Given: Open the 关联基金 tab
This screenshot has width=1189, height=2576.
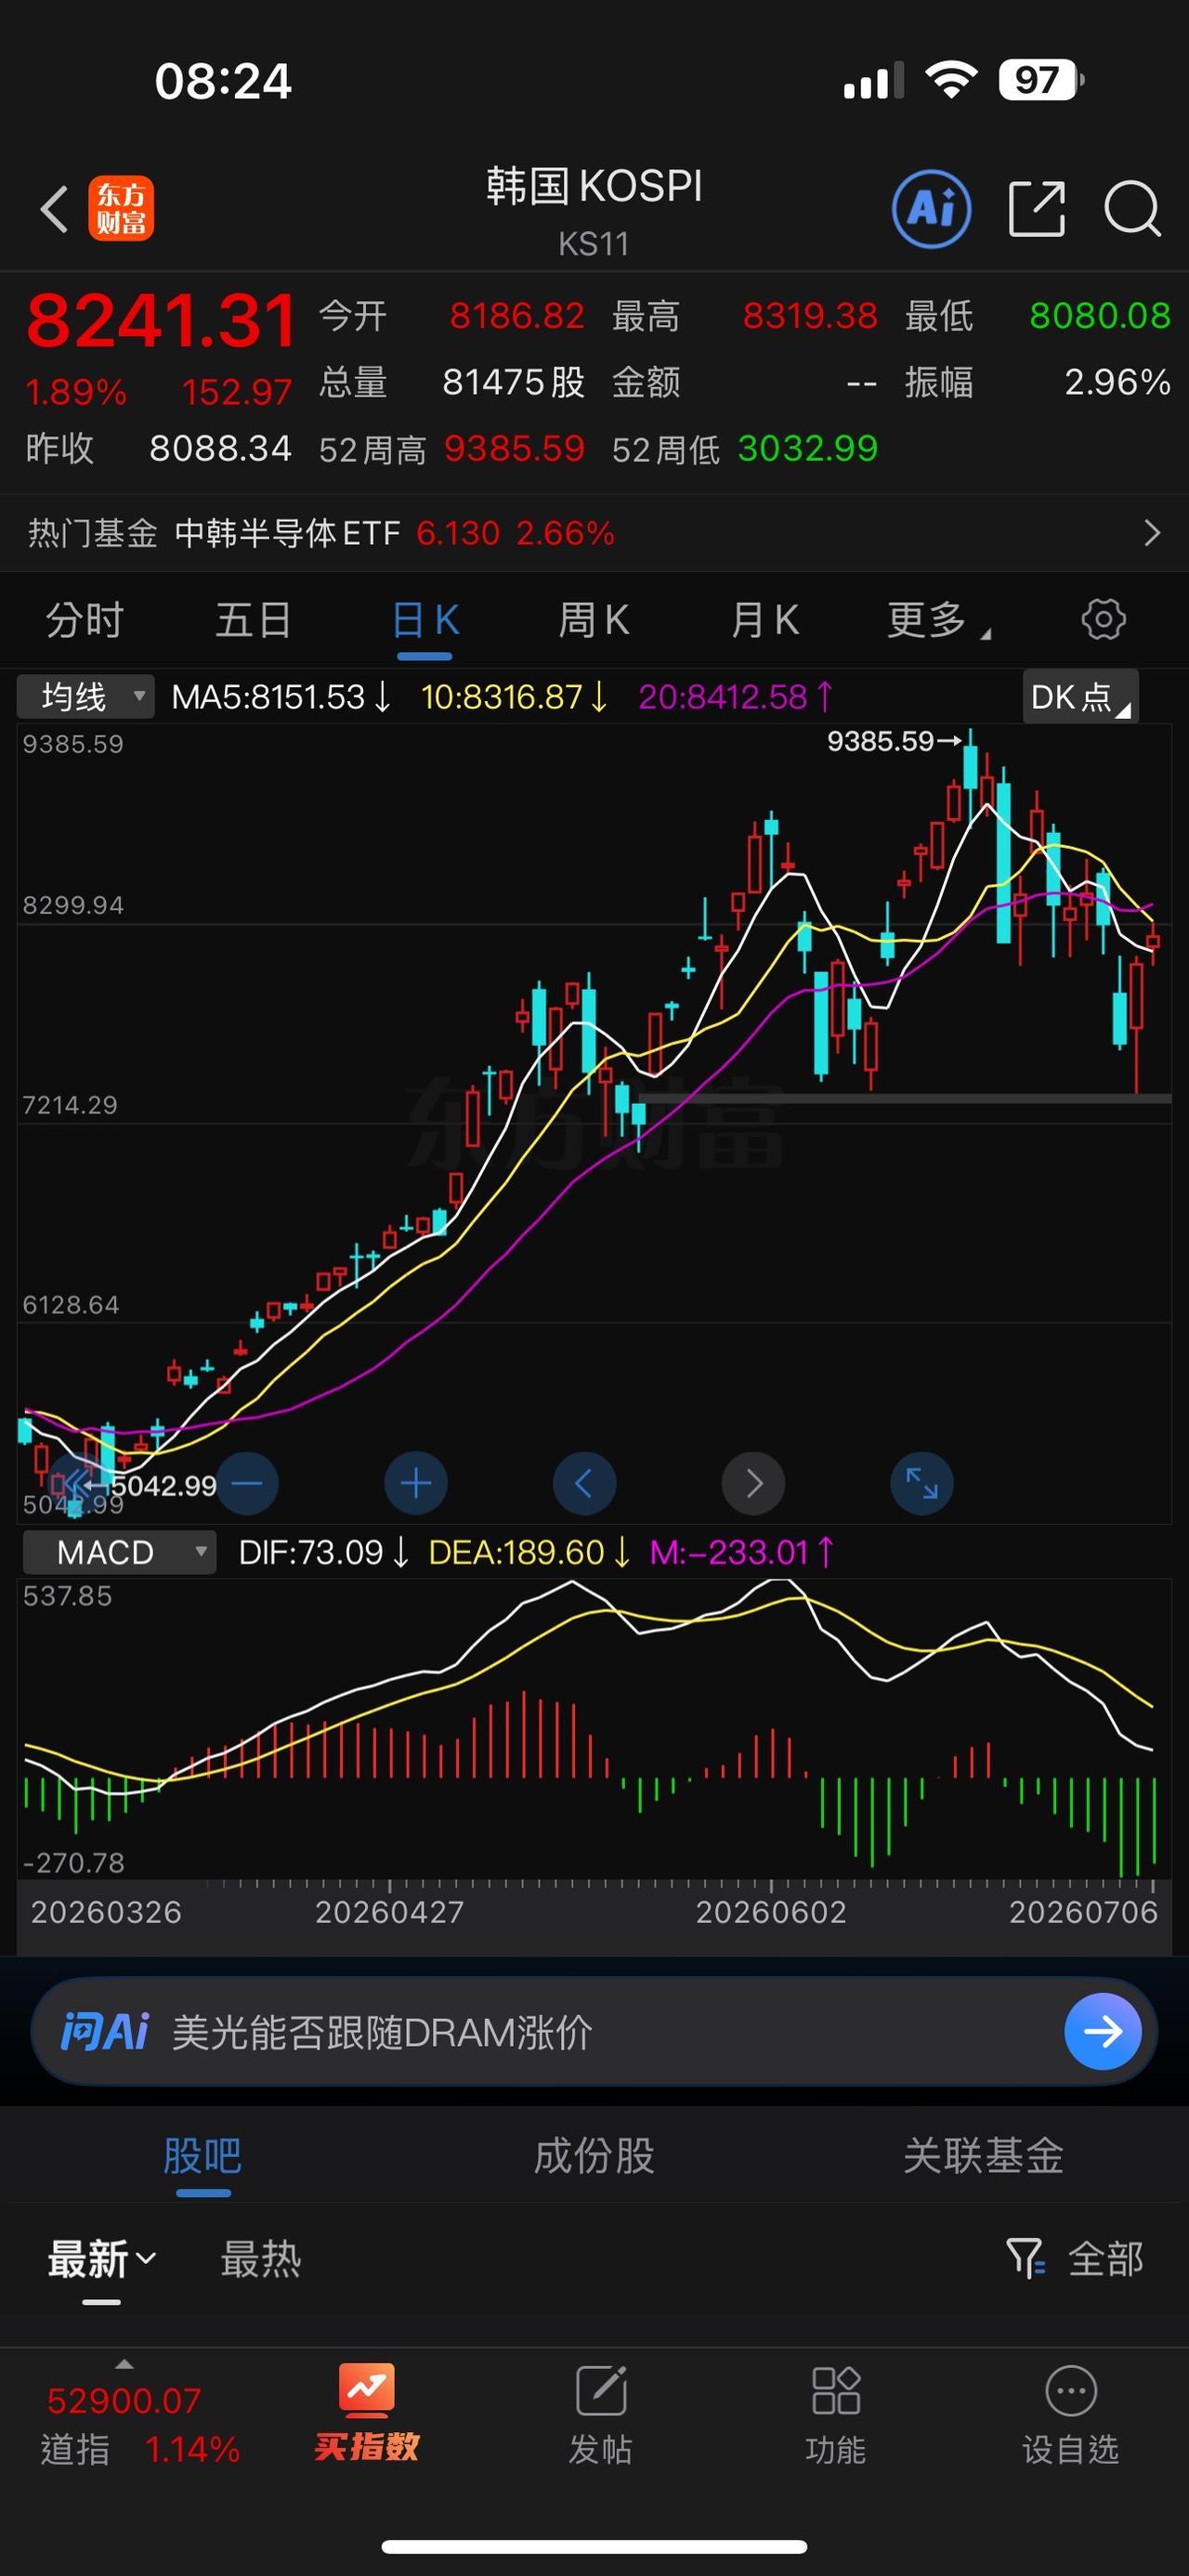Looking at the screenshot, I should click(x=983, y=2155).
